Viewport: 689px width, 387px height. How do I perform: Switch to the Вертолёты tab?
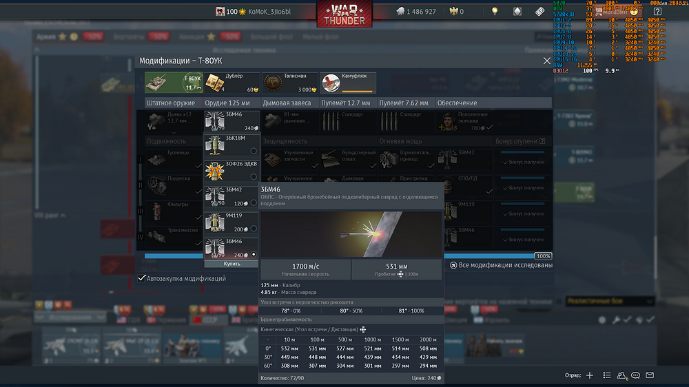129,37
